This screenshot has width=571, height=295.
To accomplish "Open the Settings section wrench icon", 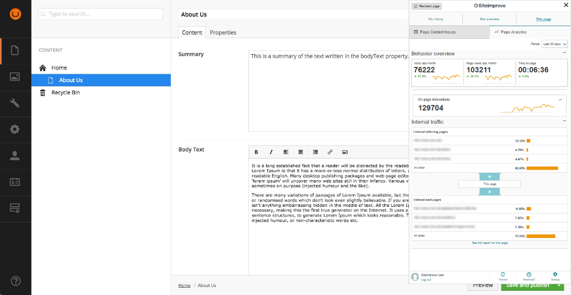I will (15, 103).
